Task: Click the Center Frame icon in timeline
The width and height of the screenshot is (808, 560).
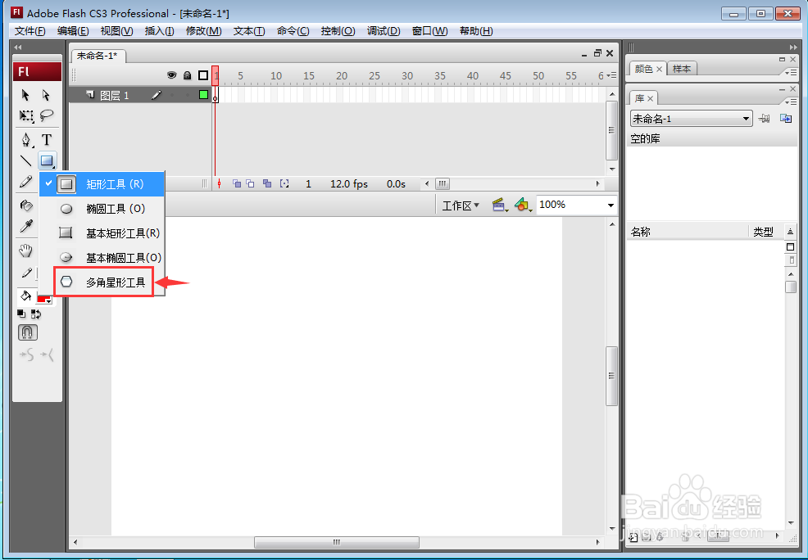Action: pos(219,183)
